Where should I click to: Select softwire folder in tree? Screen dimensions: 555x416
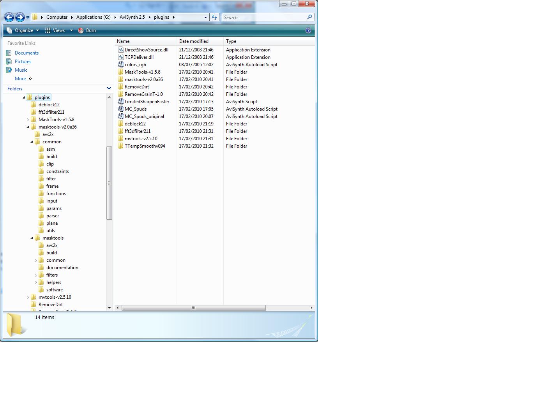pos(55,290)
